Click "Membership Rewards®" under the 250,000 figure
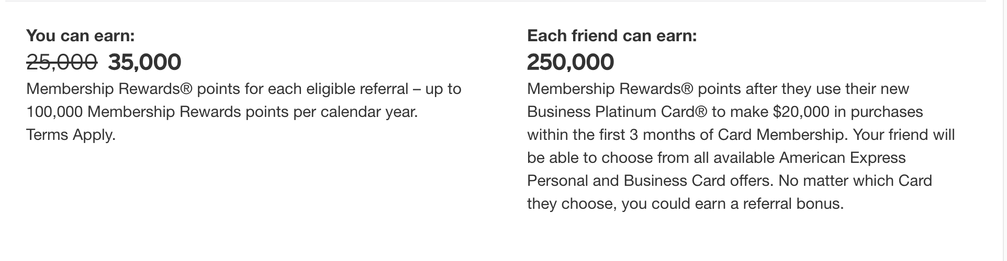Viewport: 1007px width, 261px height. click(611, 89)
